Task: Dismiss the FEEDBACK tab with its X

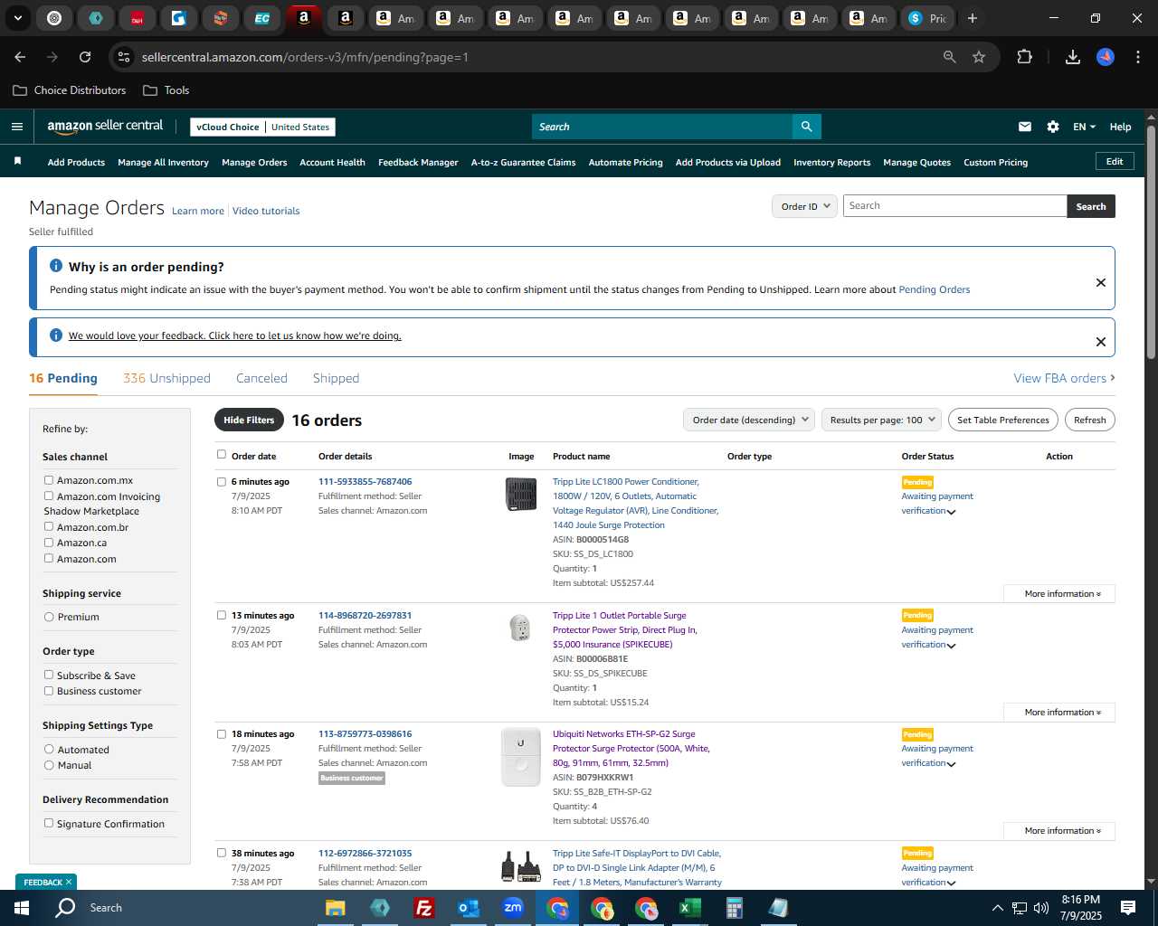Action: point(69,882)
